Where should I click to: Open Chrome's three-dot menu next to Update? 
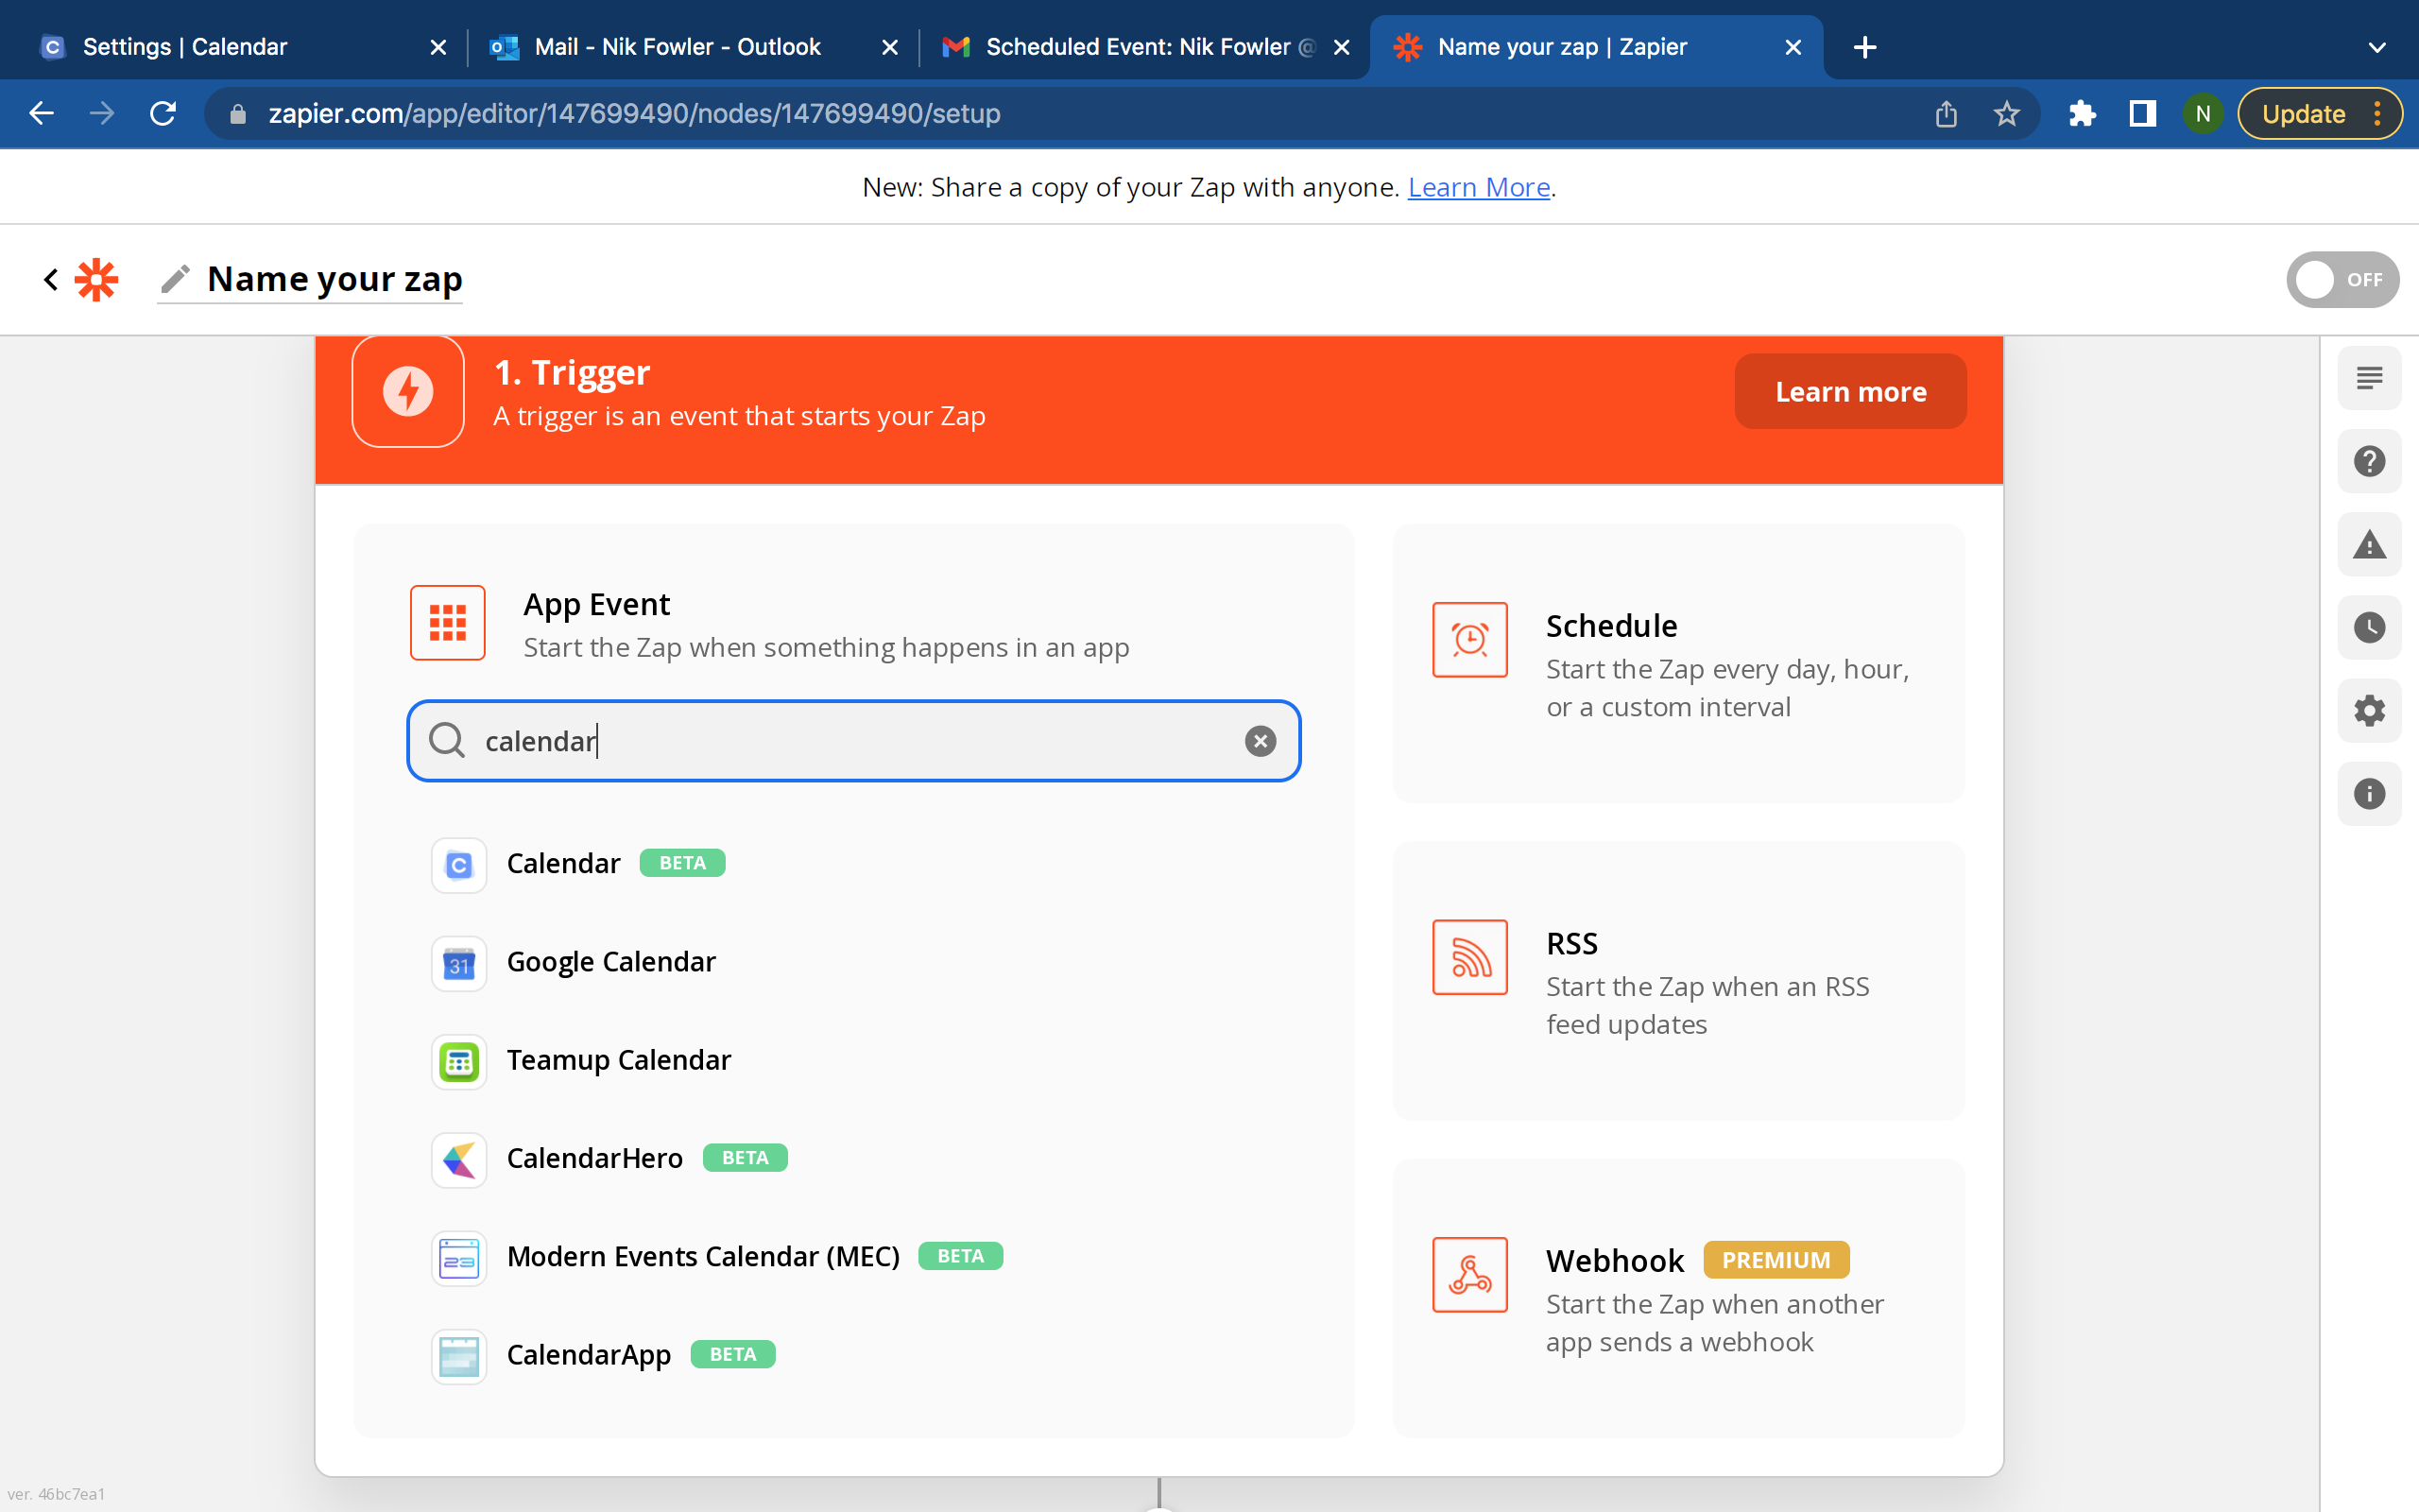pyautogui.click(x=2378, y=113)
